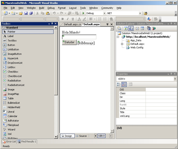Collapse the Standard group in Toolbox

(4, 28)
